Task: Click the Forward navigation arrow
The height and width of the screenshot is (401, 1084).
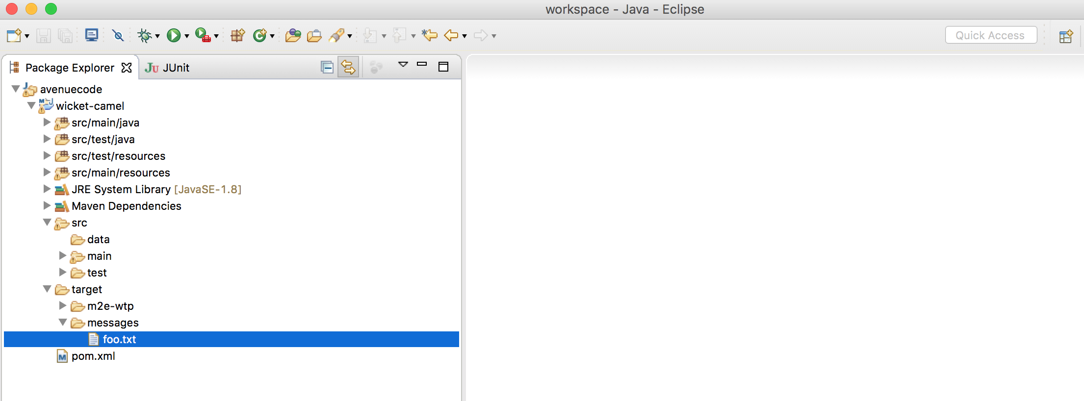Action: click(481, 35)
